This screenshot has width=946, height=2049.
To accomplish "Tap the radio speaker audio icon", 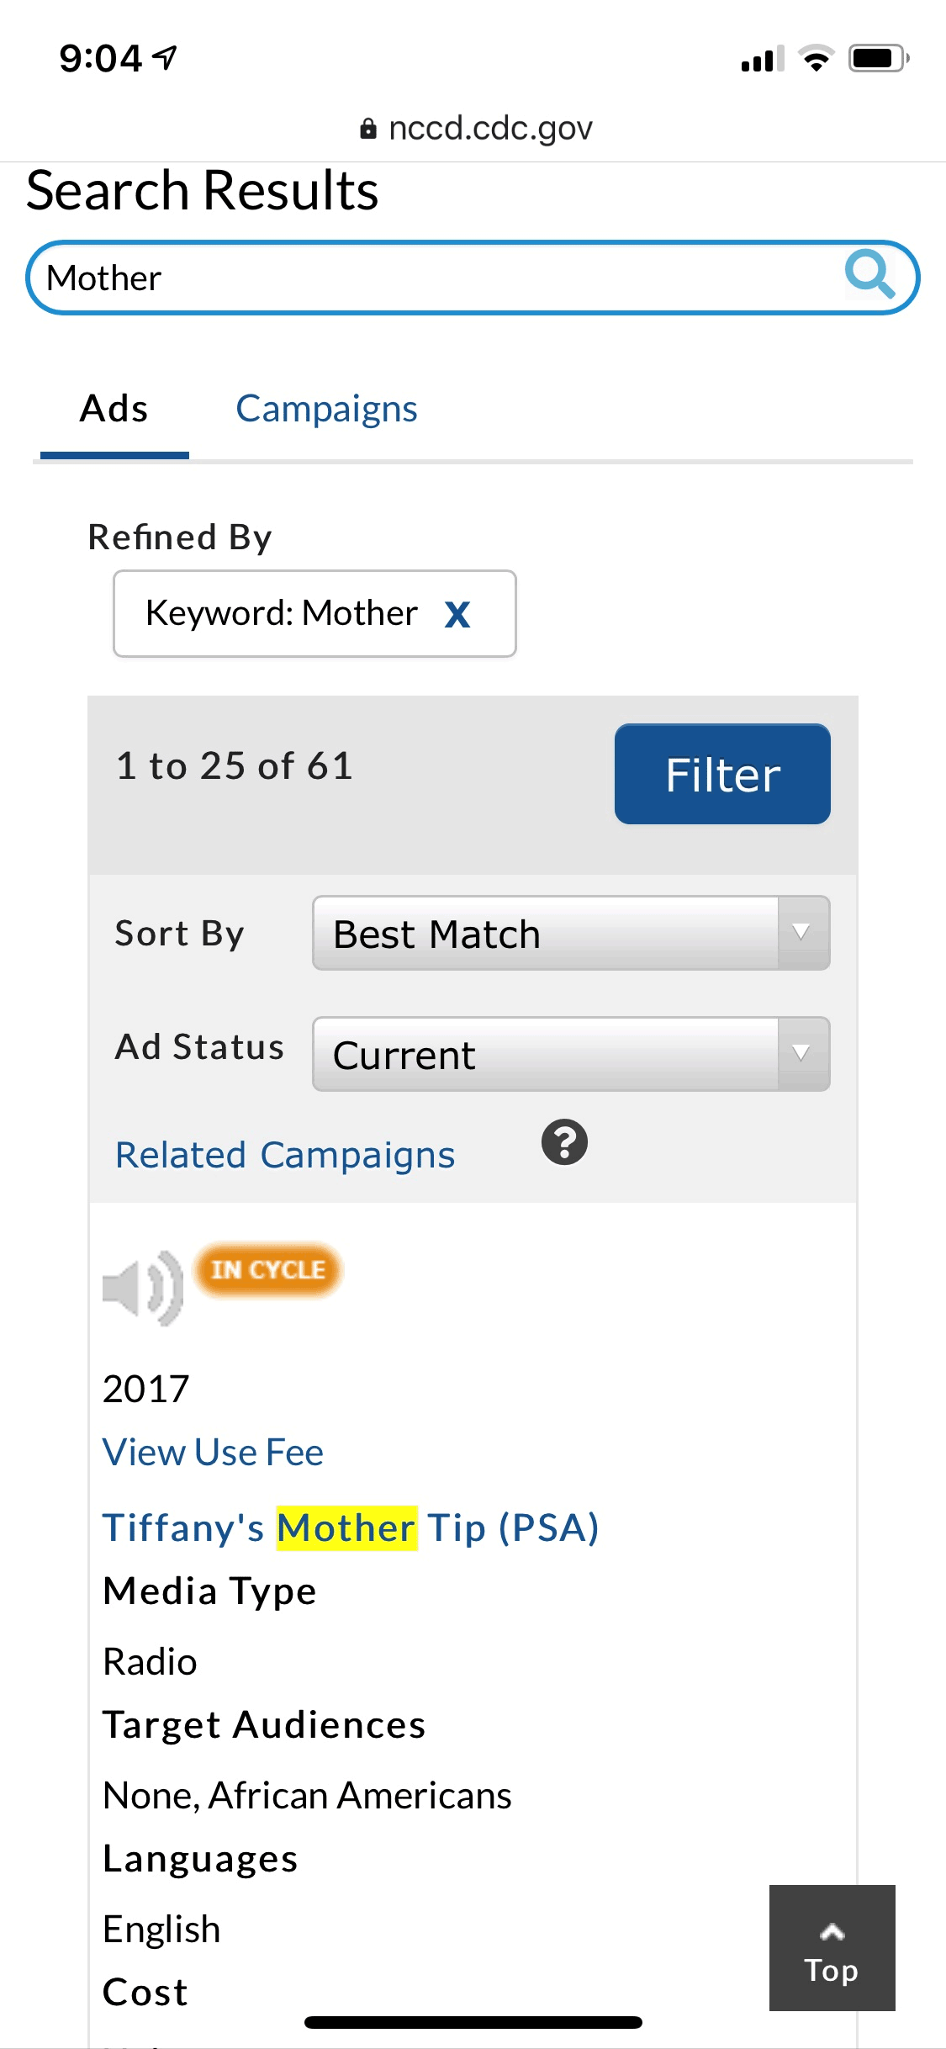I will click(x=142, y=1288).
